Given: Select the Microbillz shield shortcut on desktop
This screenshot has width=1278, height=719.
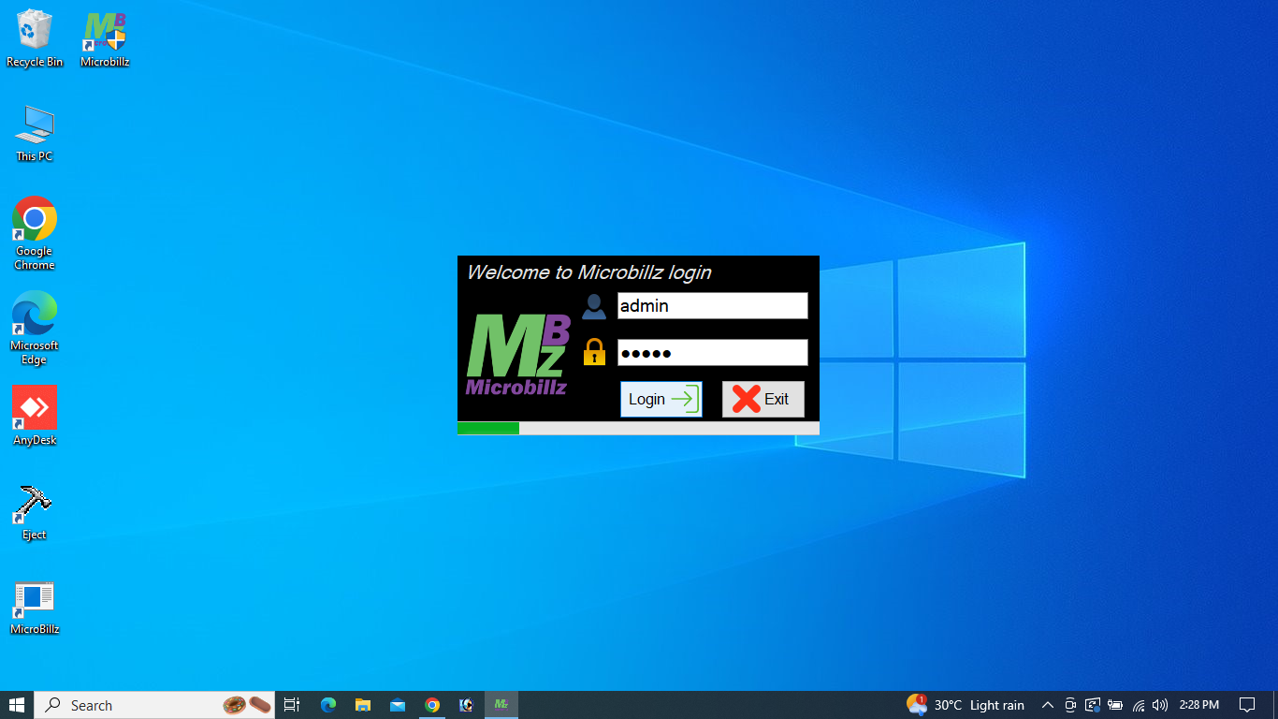Looking at the screenshot, I should pyautogui.click(x=105, y=38).
